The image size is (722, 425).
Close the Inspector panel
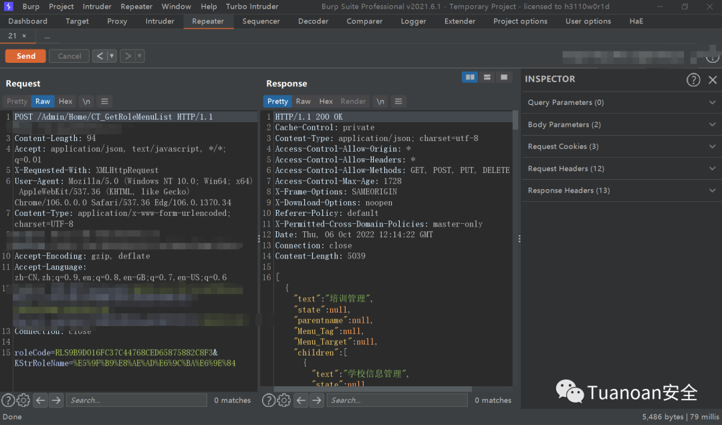pyautogui.click(x=713, y=80)
